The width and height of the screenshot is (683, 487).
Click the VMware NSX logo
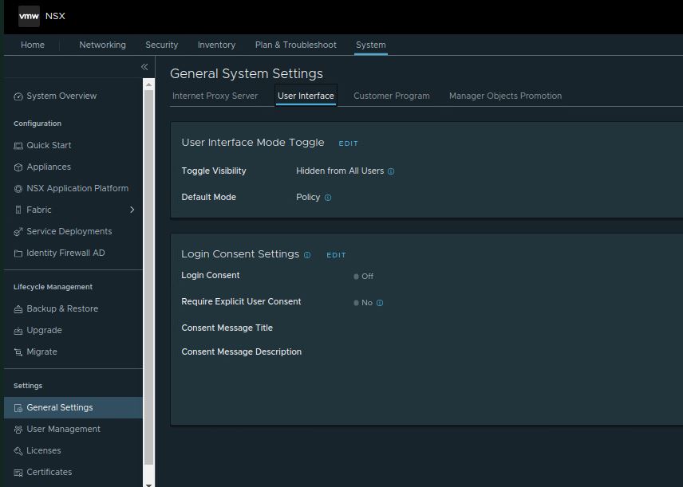coord(29,16)
